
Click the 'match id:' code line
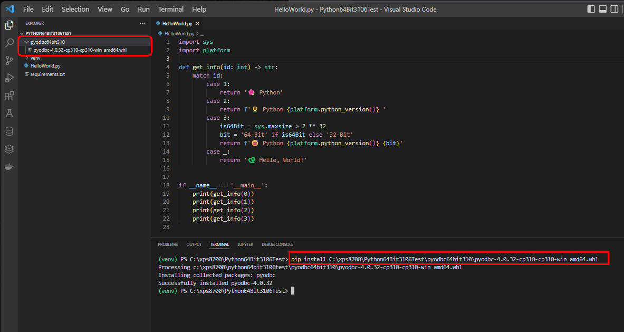[x=208, y=75]
